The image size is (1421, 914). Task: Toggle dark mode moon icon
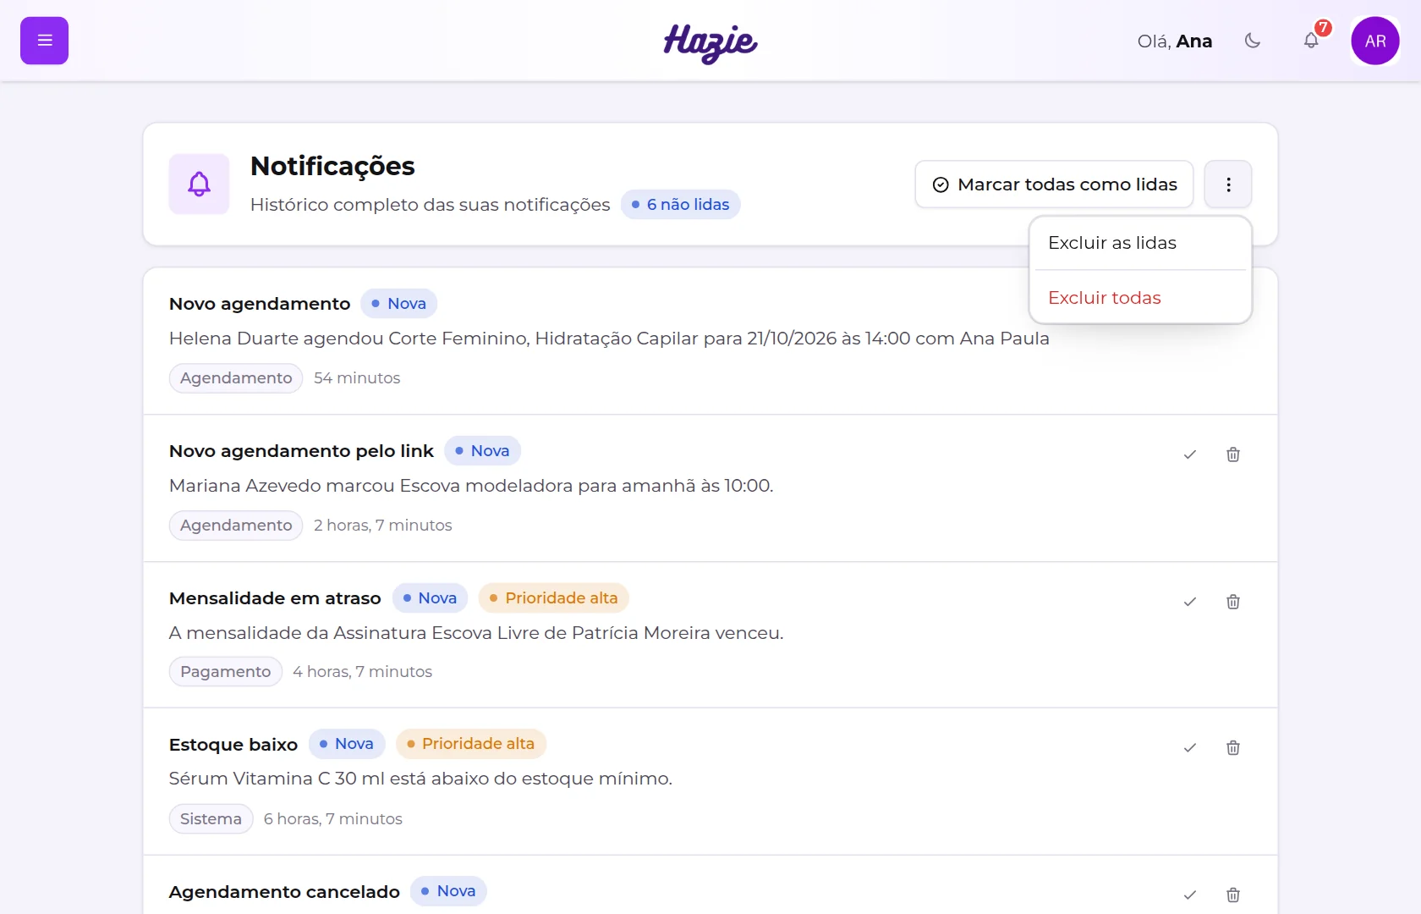tap(1253, 41)
